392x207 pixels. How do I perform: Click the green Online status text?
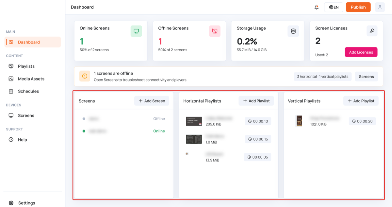(159, 131)
